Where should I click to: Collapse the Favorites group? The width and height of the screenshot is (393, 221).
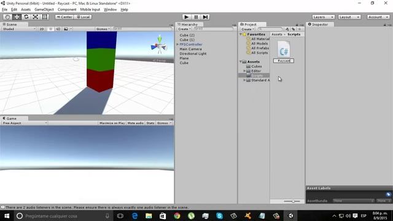tap(241, 34)
